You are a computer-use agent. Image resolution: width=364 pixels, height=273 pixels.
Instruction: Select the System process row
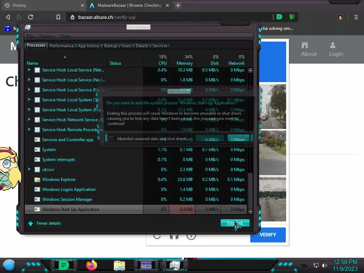[136, 150]
